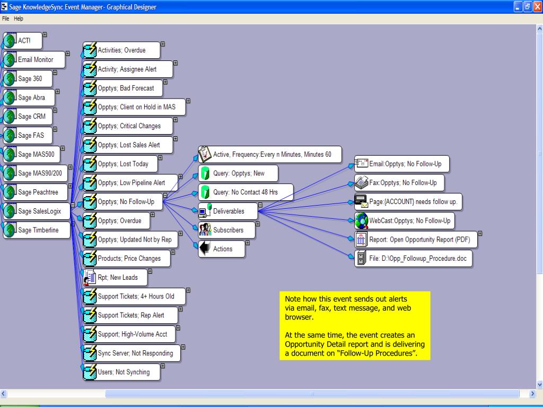Click the Fax:Opptys; No Follow-Up fax icon
Screen dimensions: 543x407
[x=362, y=182]
